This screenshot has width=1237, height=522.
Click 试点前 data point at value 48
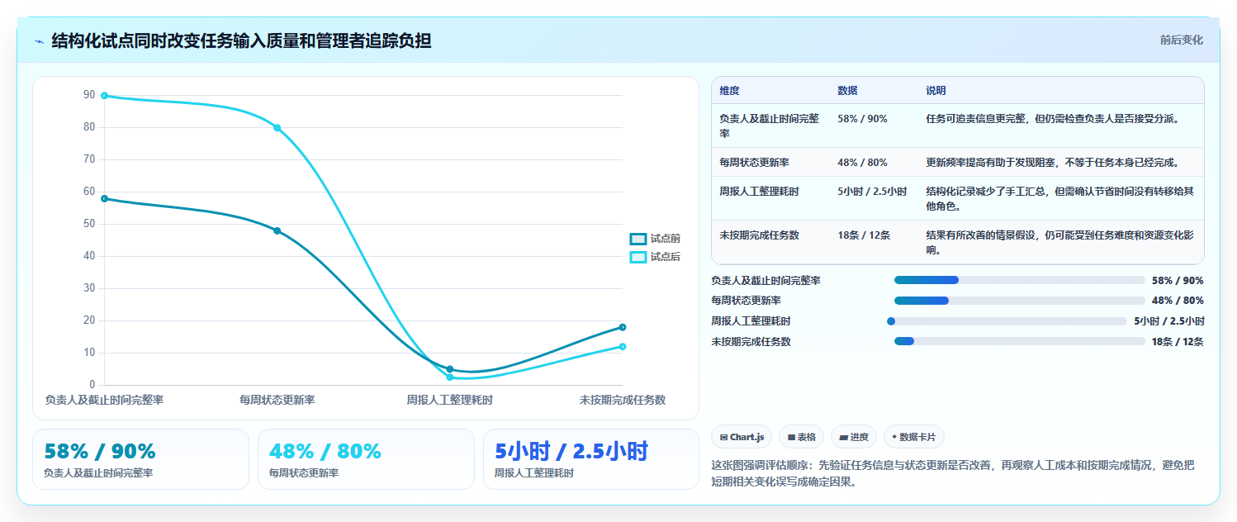pyautogui.click(x=277, y=231)
